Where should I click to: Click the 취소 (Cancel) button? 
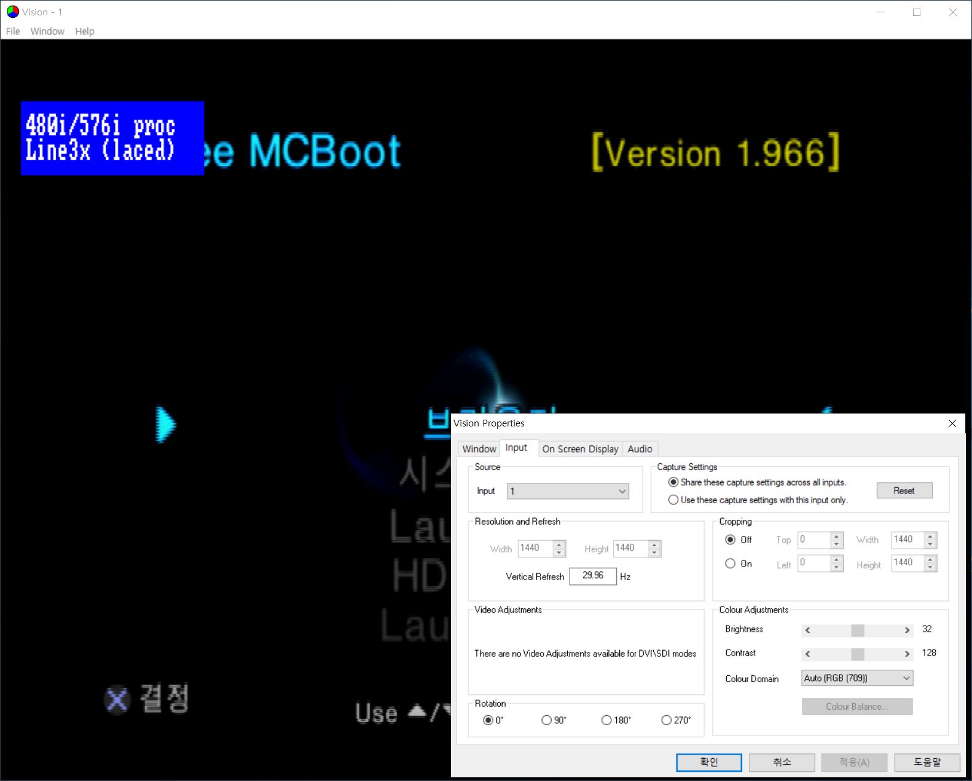782,763
